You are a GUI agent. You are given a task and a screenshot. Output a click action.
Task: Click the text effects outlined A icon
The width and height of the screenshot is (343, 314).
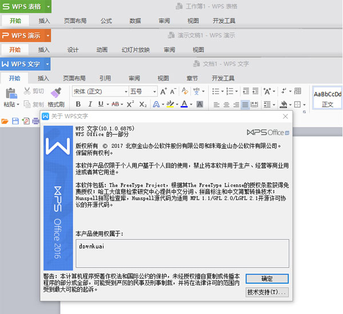[x=156, y=104]
